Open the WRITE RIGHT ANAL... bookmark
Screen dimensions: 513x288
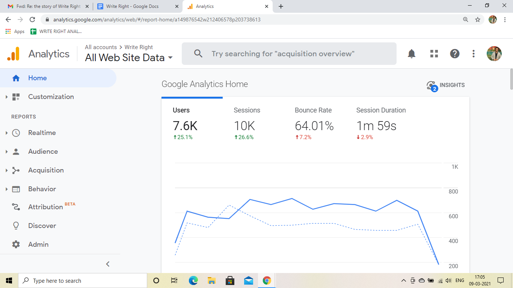click(56, 31)
